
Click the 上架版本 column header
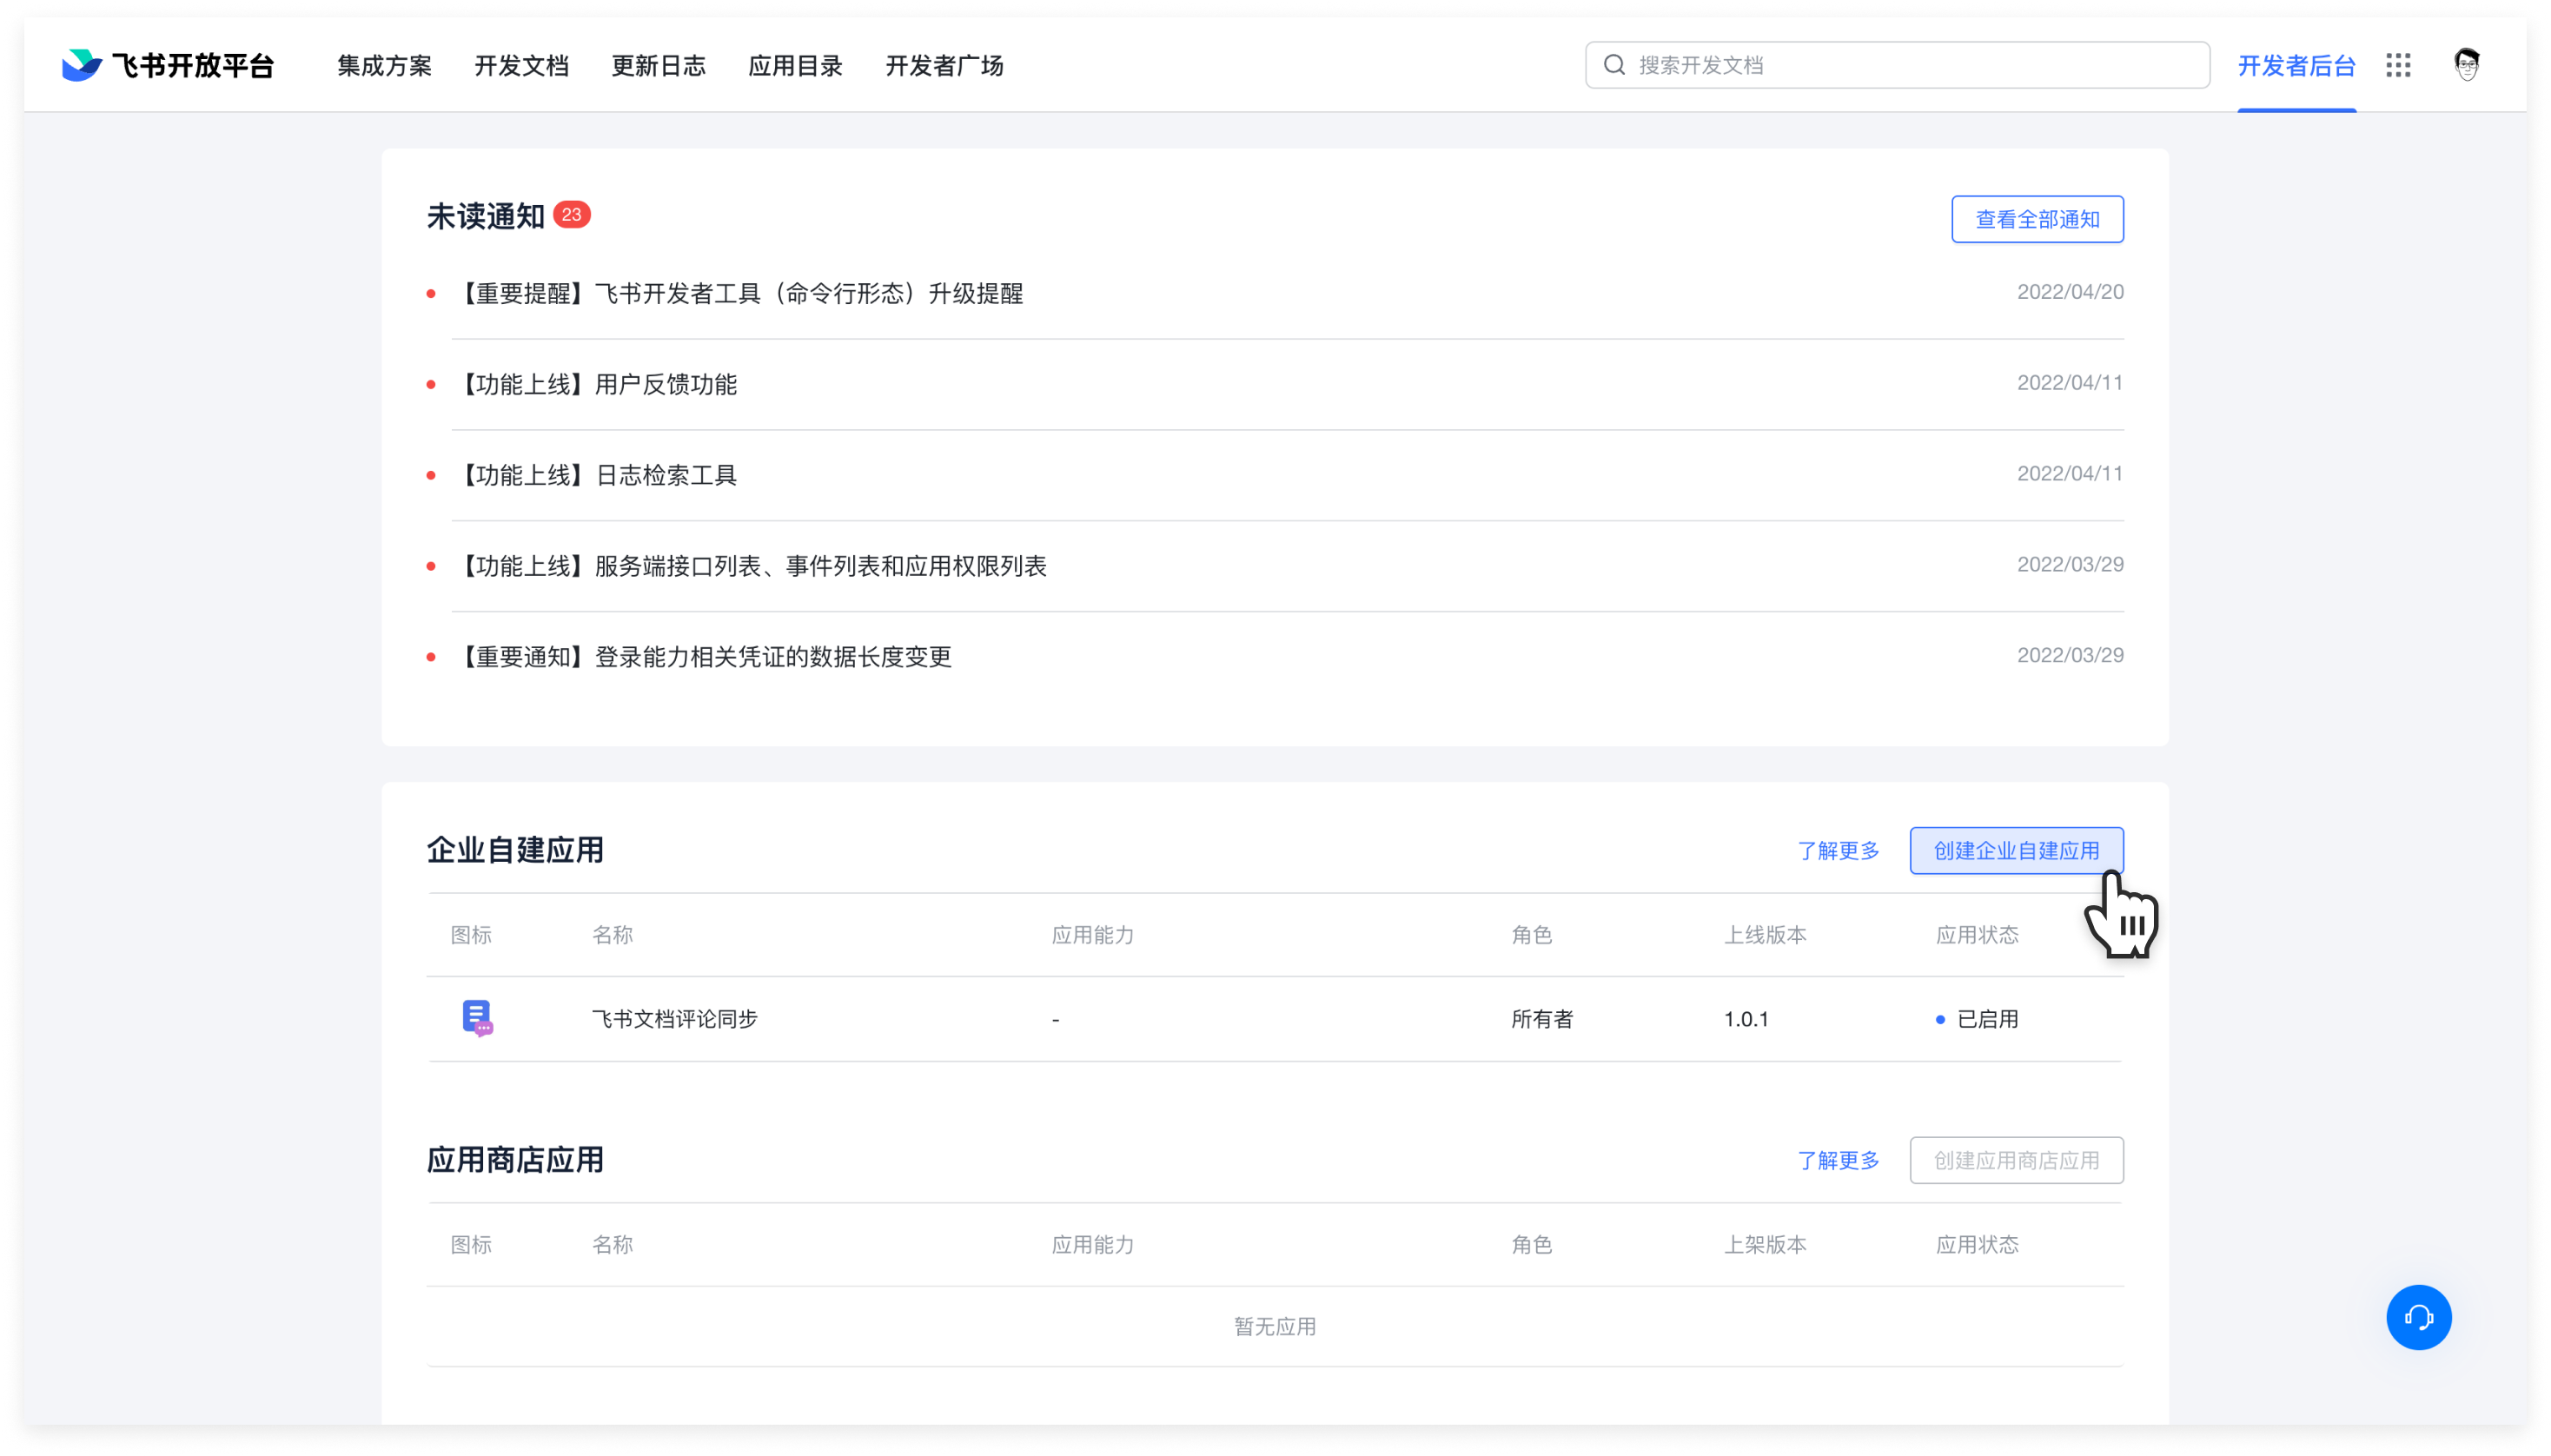pyautogui.click(x=1765, y=1245)
